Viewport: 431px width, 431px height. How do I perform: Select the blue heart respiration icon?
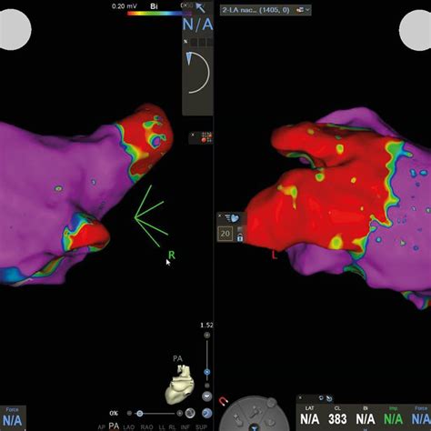point(232,218)
